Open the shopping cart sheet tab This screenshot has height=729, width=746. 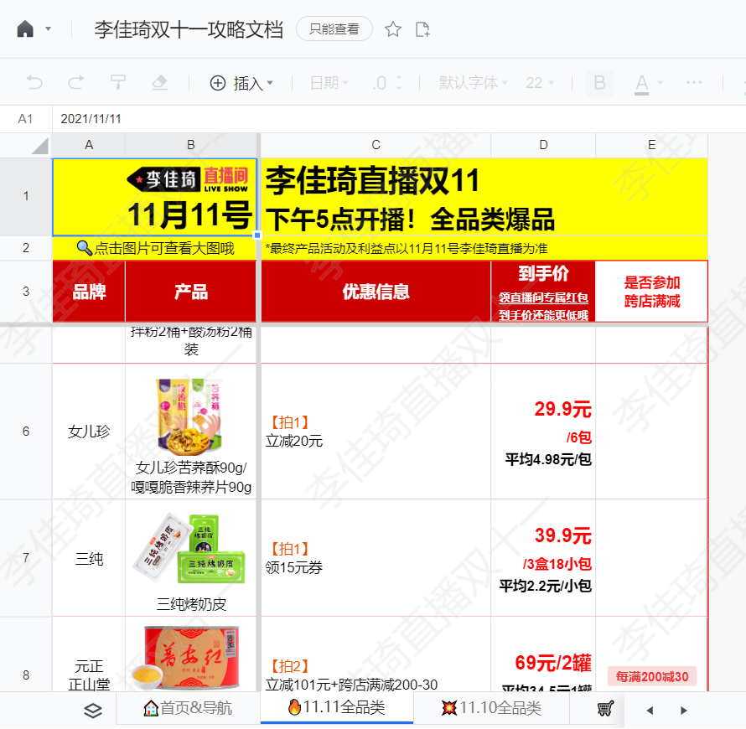point(605,709)
